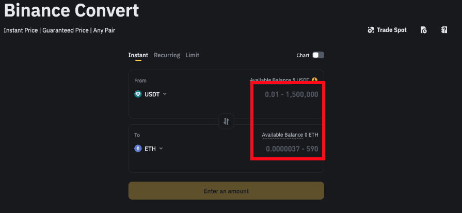Switch to the Recurring tab

click(x=167, y=55)
